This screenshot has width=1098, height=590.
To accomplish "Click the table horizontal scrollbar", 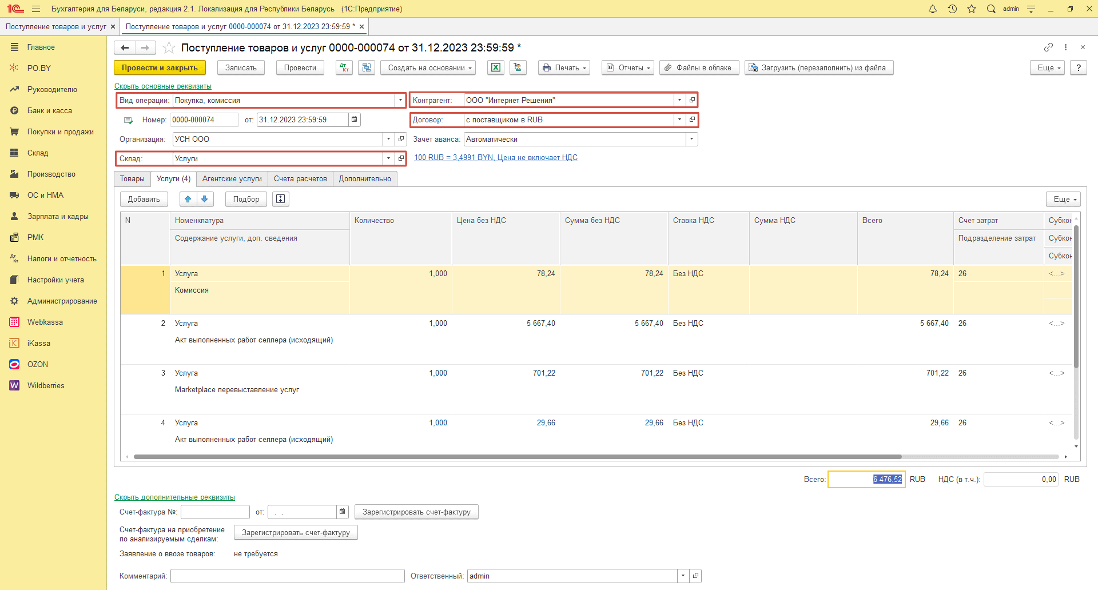I will (518, 457).
